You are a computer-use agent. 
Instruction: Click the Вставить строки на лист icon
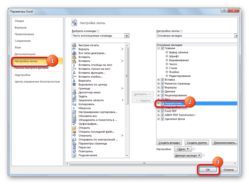pos(74,69)
